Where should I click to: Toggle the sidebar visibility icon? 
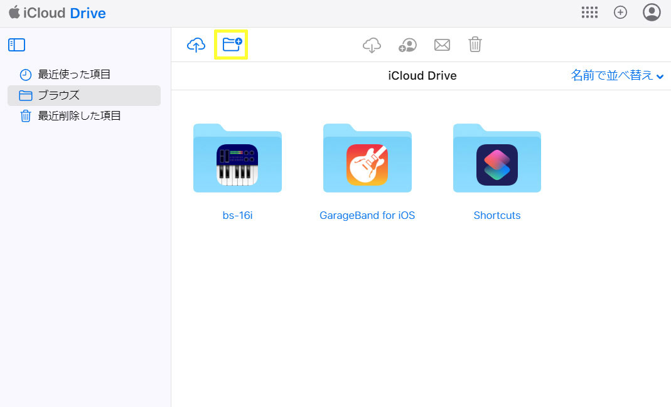click(17, 45)
